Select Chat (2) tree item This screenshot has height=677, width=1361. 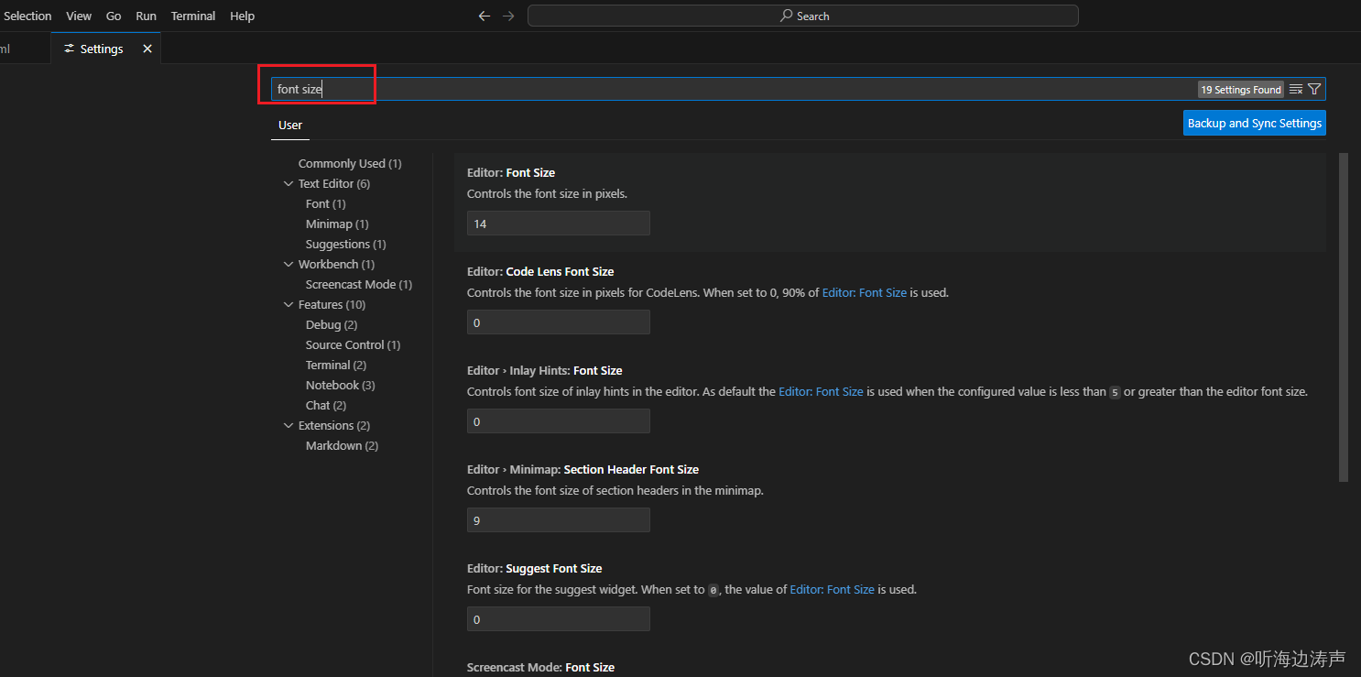coord(326,405)
